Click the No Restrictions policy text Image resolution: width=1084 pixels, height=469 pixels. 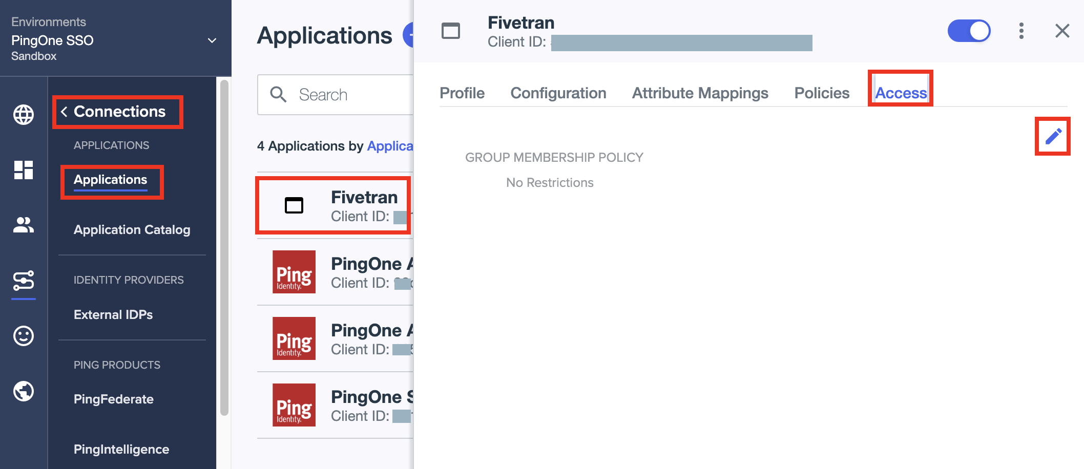coord(550,183)
